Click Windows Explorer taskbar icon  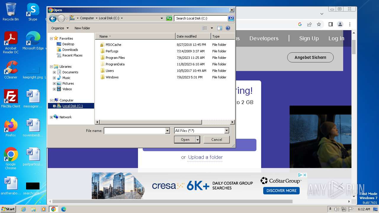[x=33, y=209]
